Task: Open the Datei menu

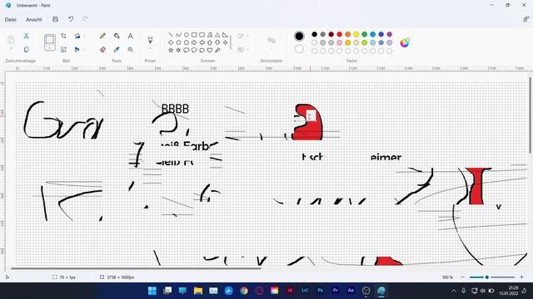Action: [11, 20]
